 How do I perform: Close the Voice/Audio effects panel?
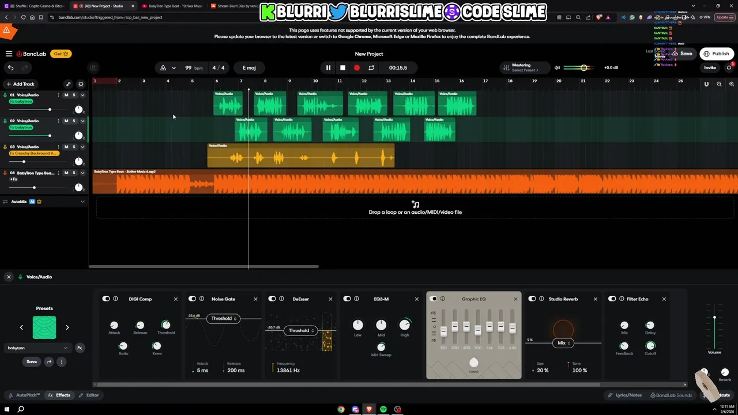(x=9, y=277)
